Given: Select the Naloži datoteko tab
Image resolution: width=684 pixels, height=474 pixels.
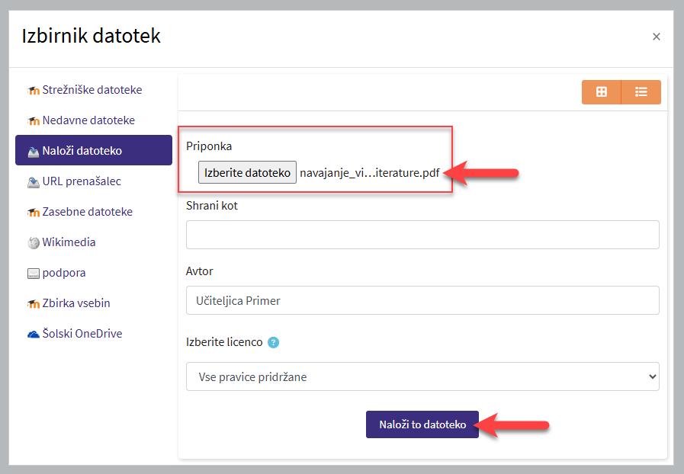Looking at the screenshot, I should [94, 151].
